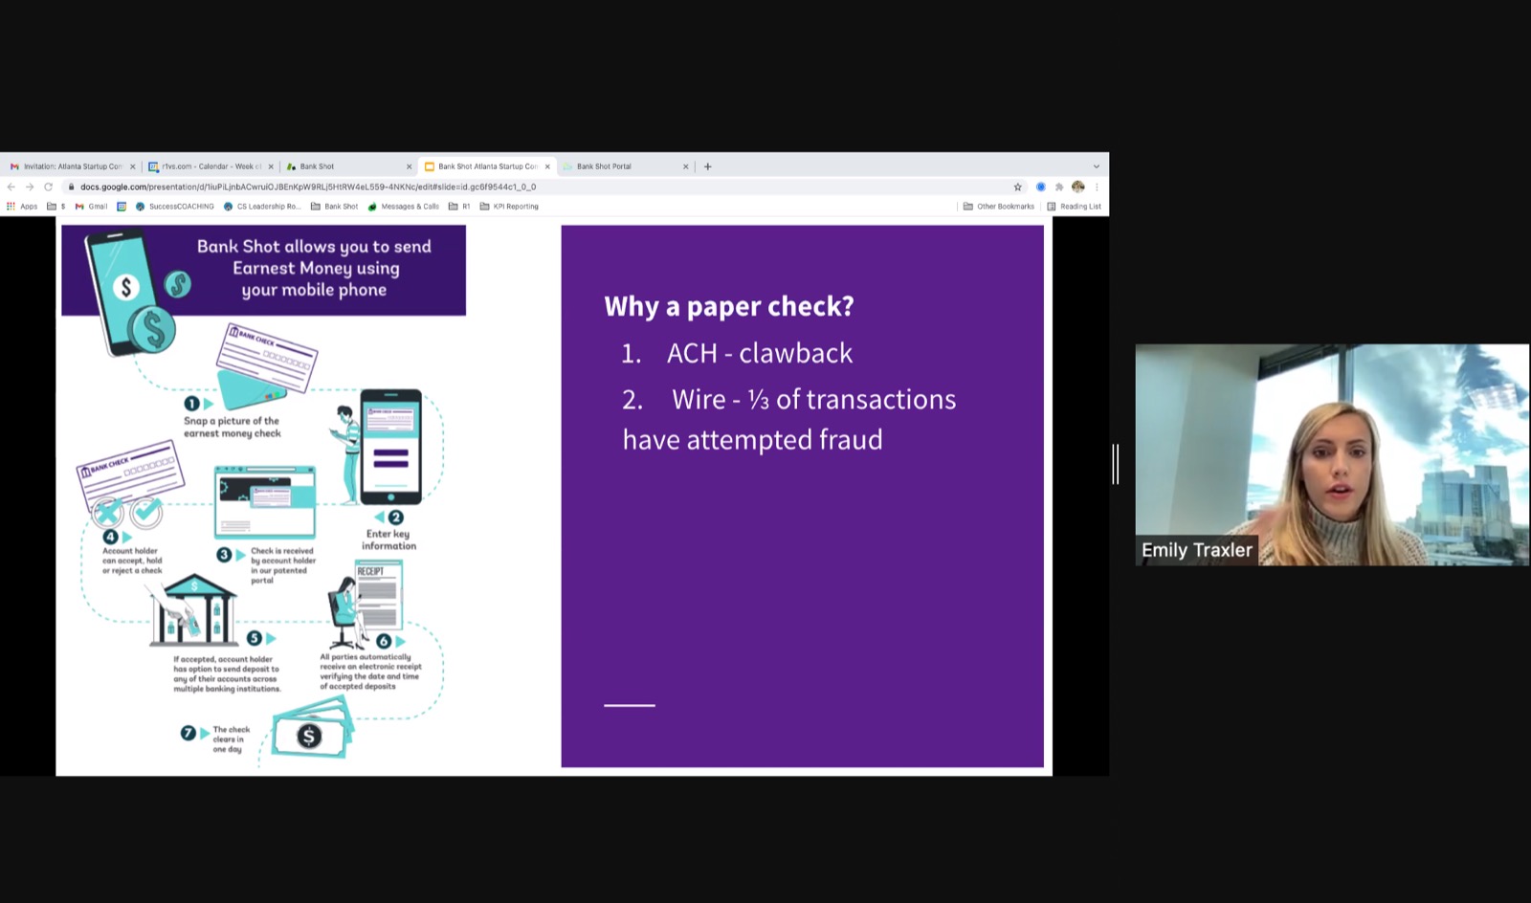The width and height of the screenshot is (1531, 903).
Task: Close the Bank Shot Atlanta Startup slides tab
Action: pos(547,166)
